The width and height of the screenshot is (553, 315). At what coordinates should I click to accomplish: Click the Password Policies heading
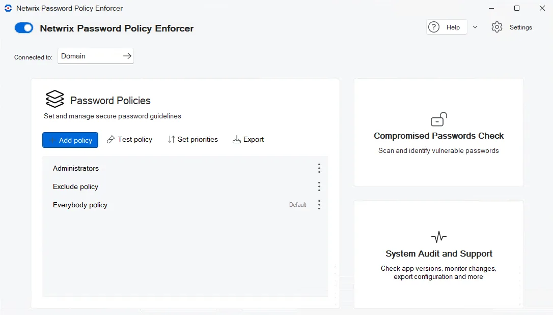tap(110, 100)
